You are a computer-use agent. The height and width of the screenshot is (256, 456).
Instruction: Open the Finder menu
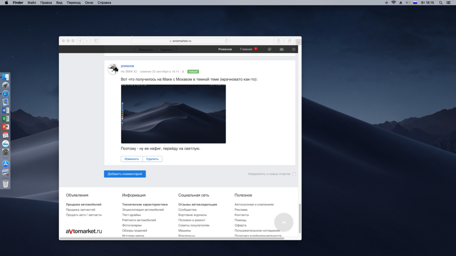pyautogui.click(x=18, y=3)
